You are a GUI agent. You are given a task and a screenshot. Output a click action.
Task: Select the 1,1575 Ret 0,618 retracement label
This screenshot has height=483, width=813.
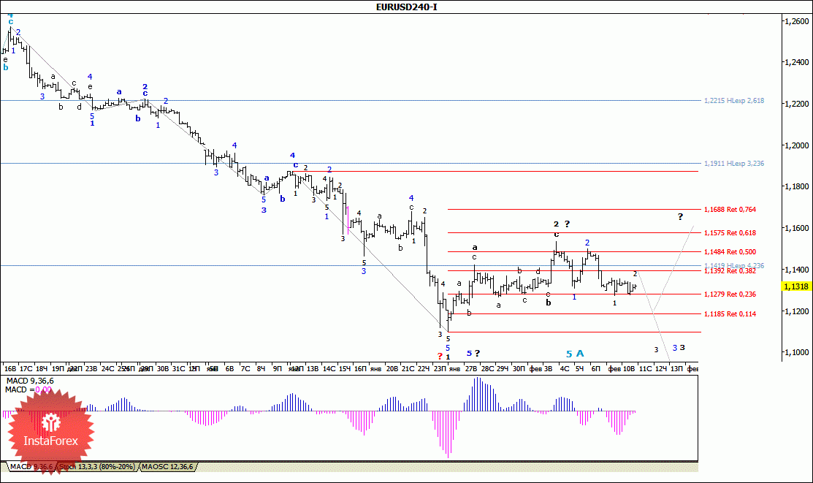(730, 233)
